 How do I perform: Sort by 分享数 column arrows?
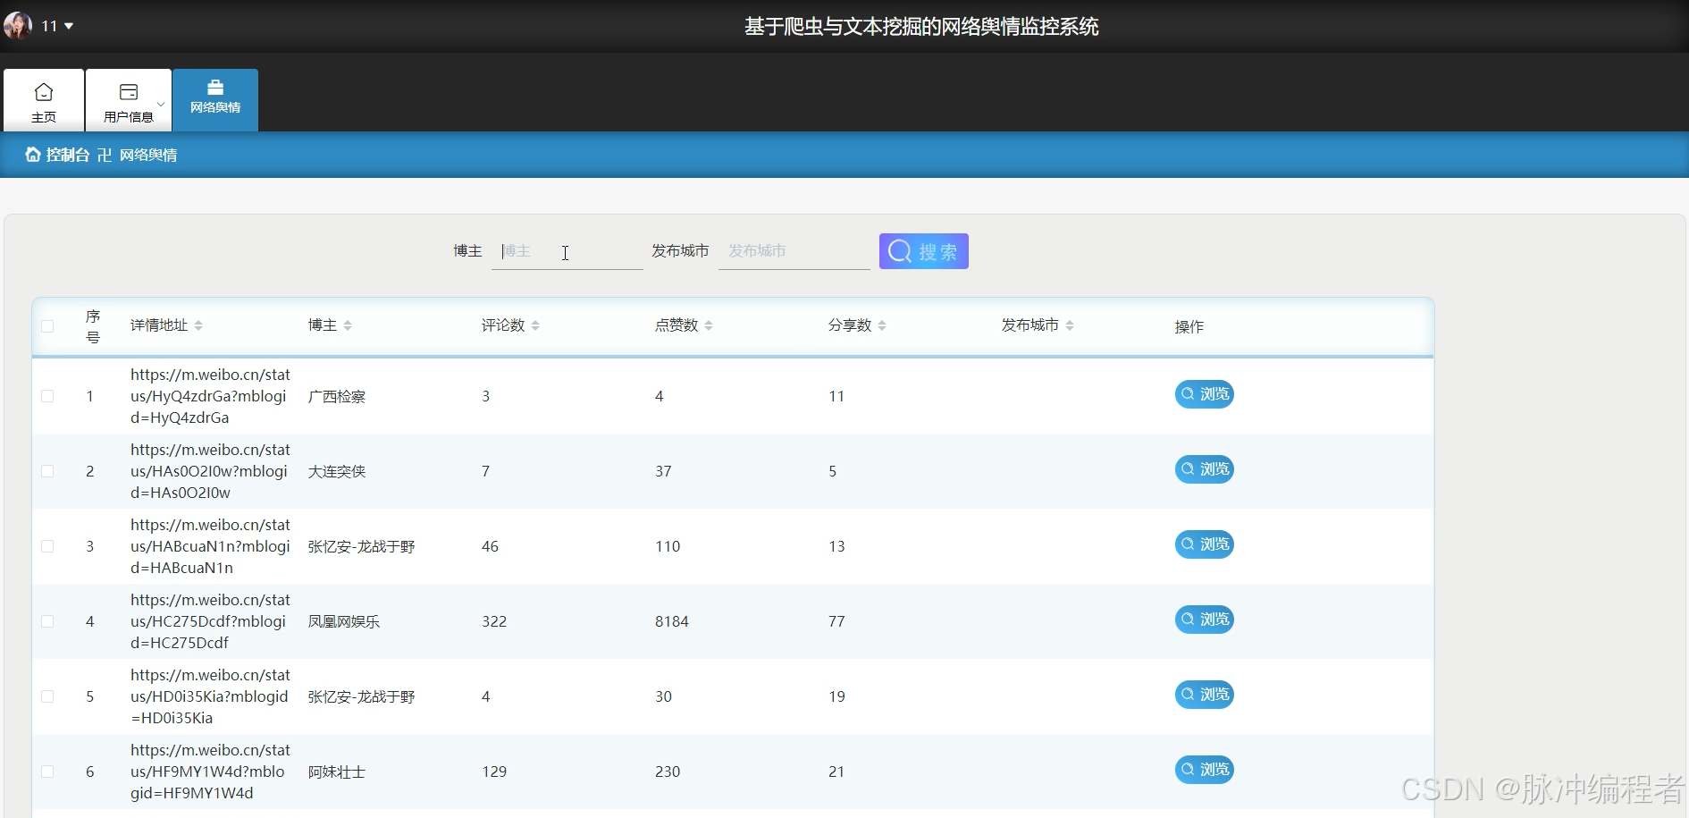coord(882,325)
